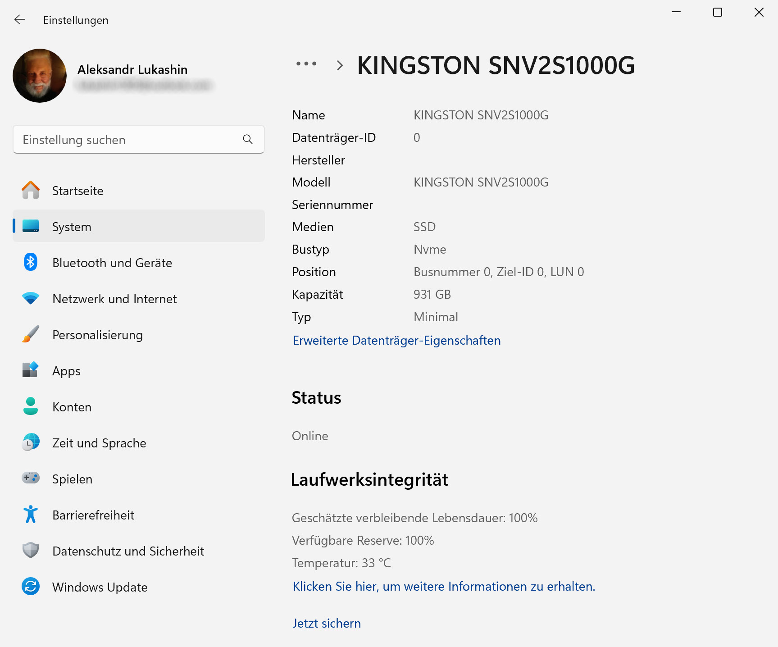Open Zeit und Sprache
Screen dimensions: 778x647
click(x=139, y=442)
